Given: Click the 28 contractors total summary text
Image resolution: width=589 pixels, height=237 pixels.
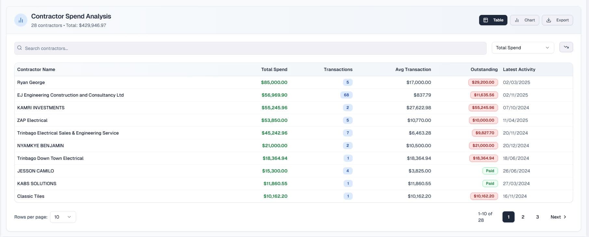Looking at the screenshot, I should click(69, 25).
